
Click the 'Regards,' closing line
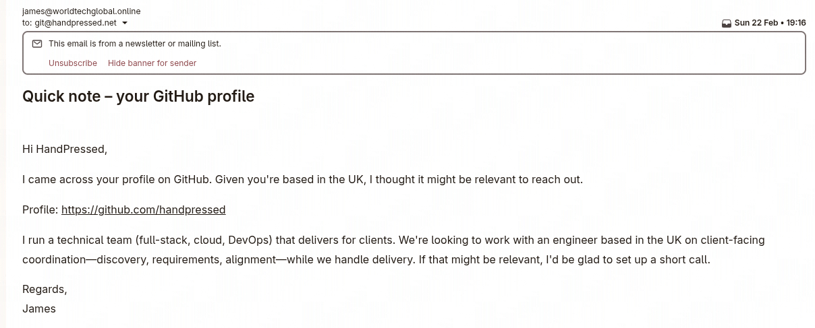click(45, 290)
